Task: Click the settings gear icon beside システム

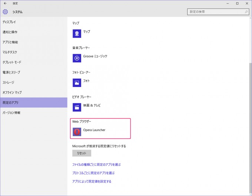Action: point(5,12)
